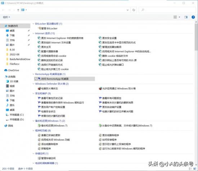Open the view options dropdown arrow

pyautogui.click(x=179, y=17)
